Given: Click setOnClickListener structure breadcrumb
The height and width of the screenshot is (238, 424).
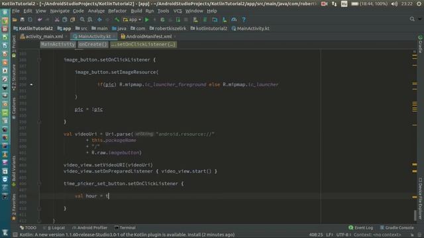Looking at the screenshot, I should pos(143,44).
